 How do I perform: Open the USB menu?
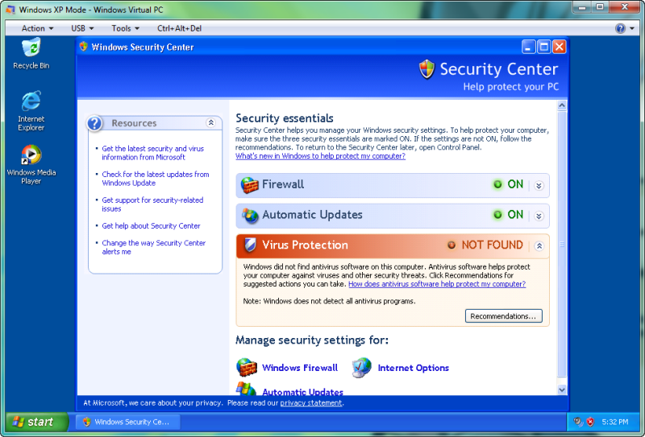coord(82,28)
